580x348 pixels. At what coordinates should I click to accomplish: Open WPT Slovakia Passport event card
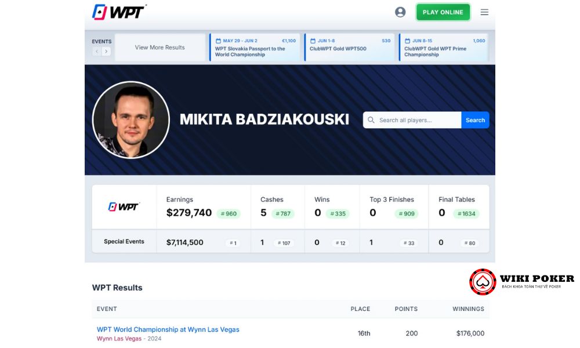pyautogui.click(x=255, y=48)
